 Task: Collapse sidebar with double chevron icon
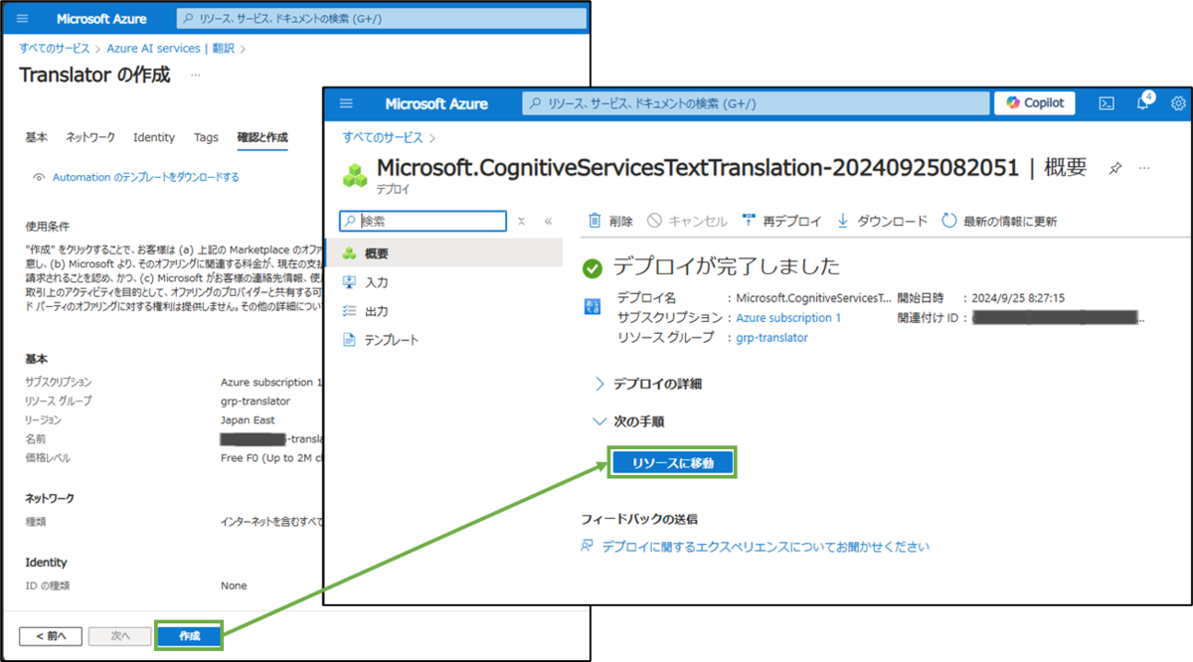tap(548, 221)
